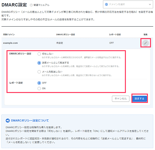Click the レポート設定 form label
The width and height of the screenshot is (155, 150).
pyautogui.click(x=16, y=83)
